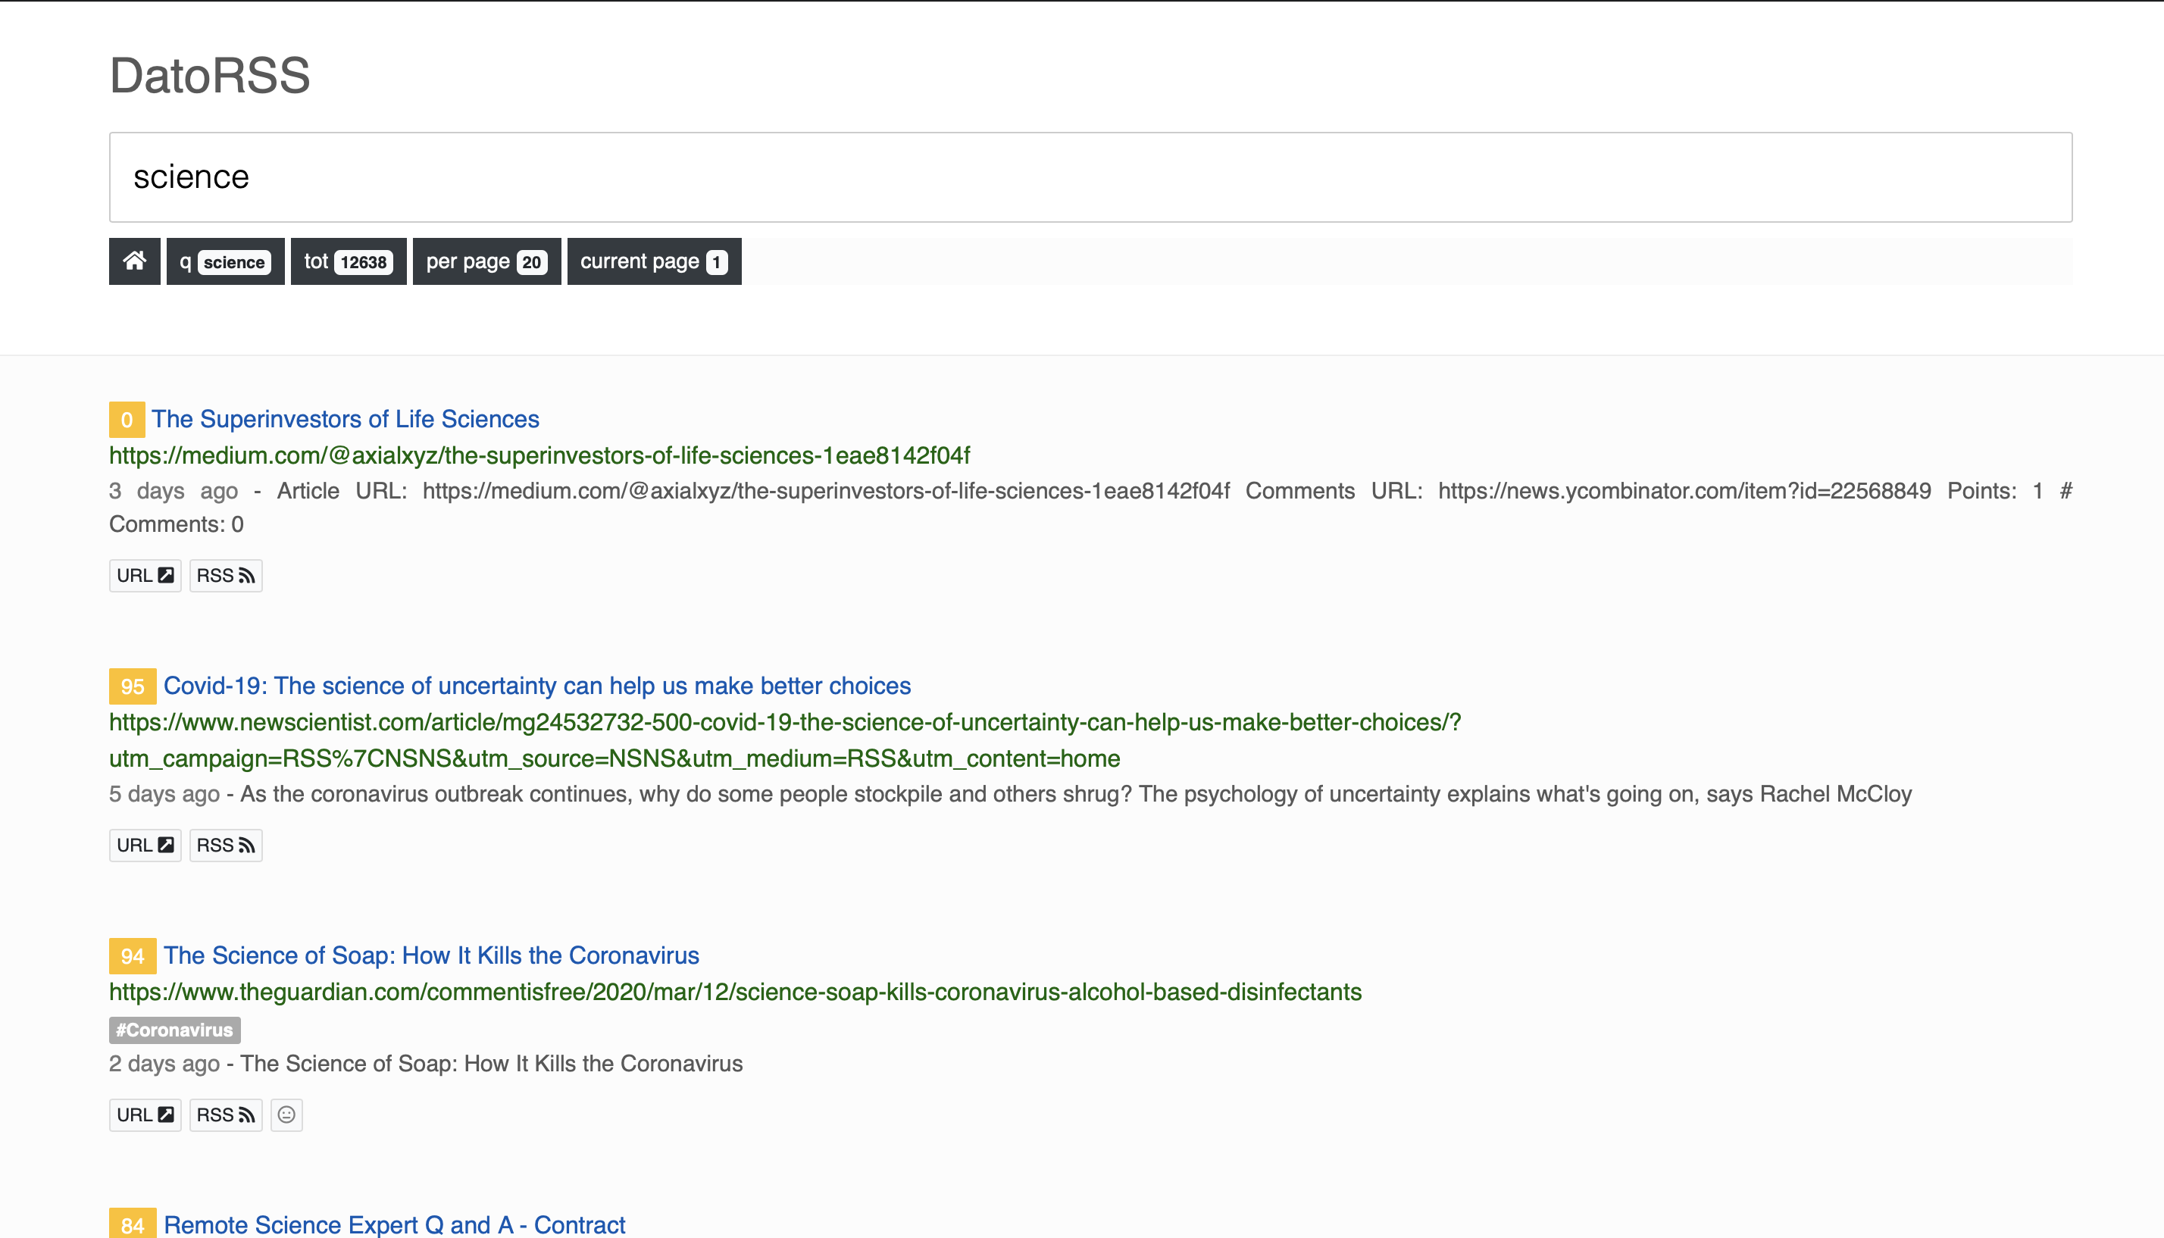Click the #Coronavirus tag

(x=174, y=1030)
